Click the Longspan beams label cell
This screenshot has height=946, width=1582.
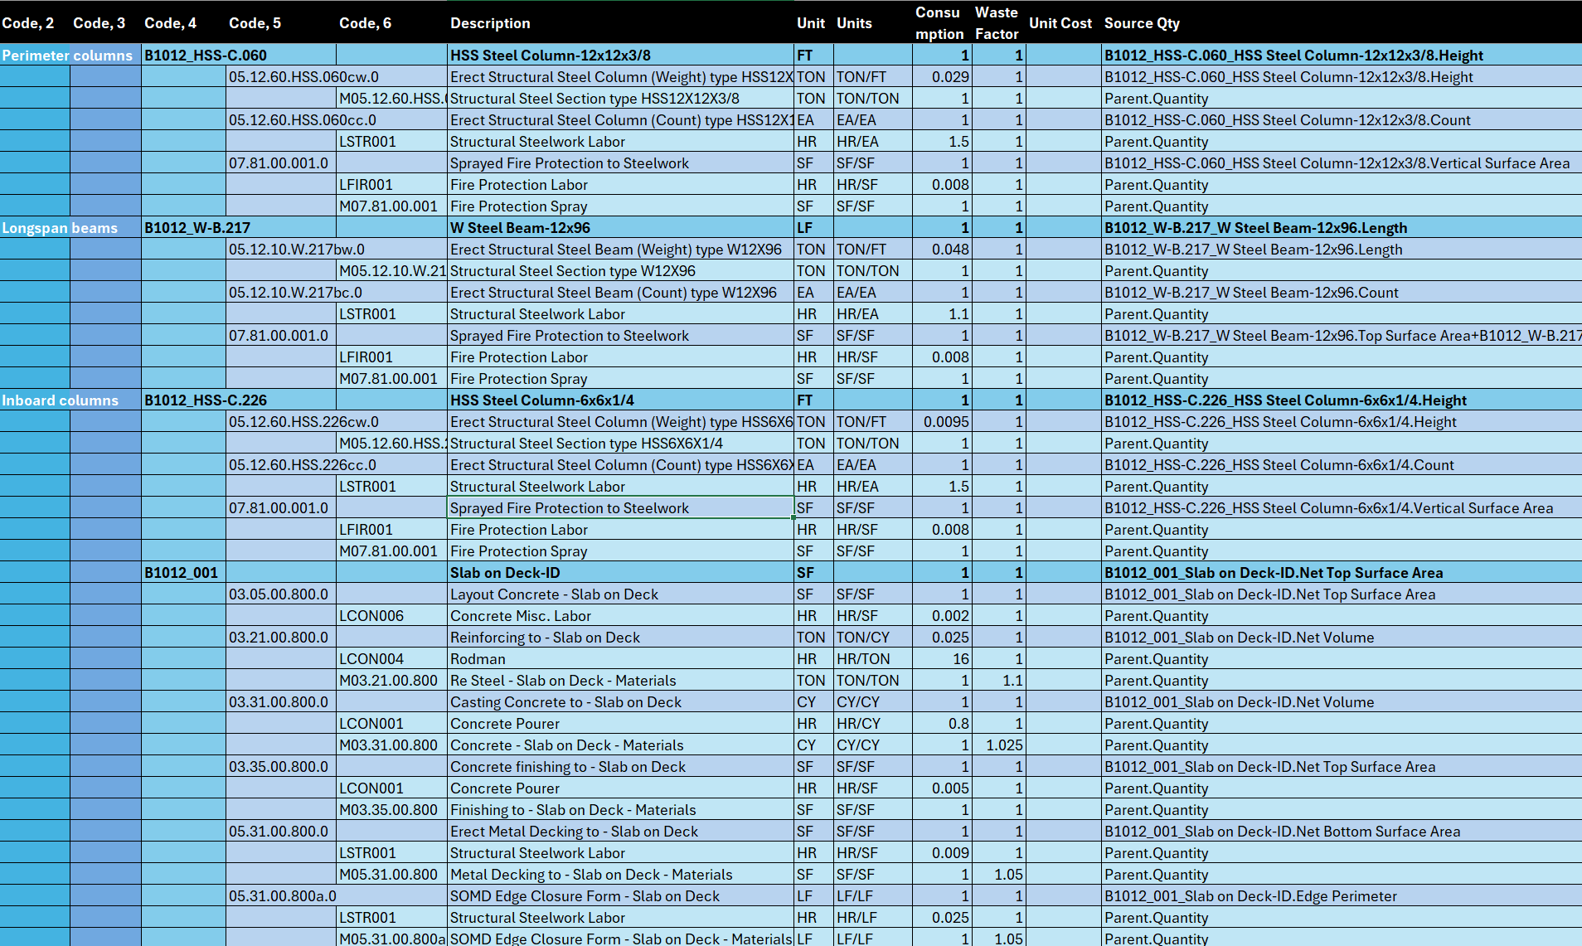70,228
